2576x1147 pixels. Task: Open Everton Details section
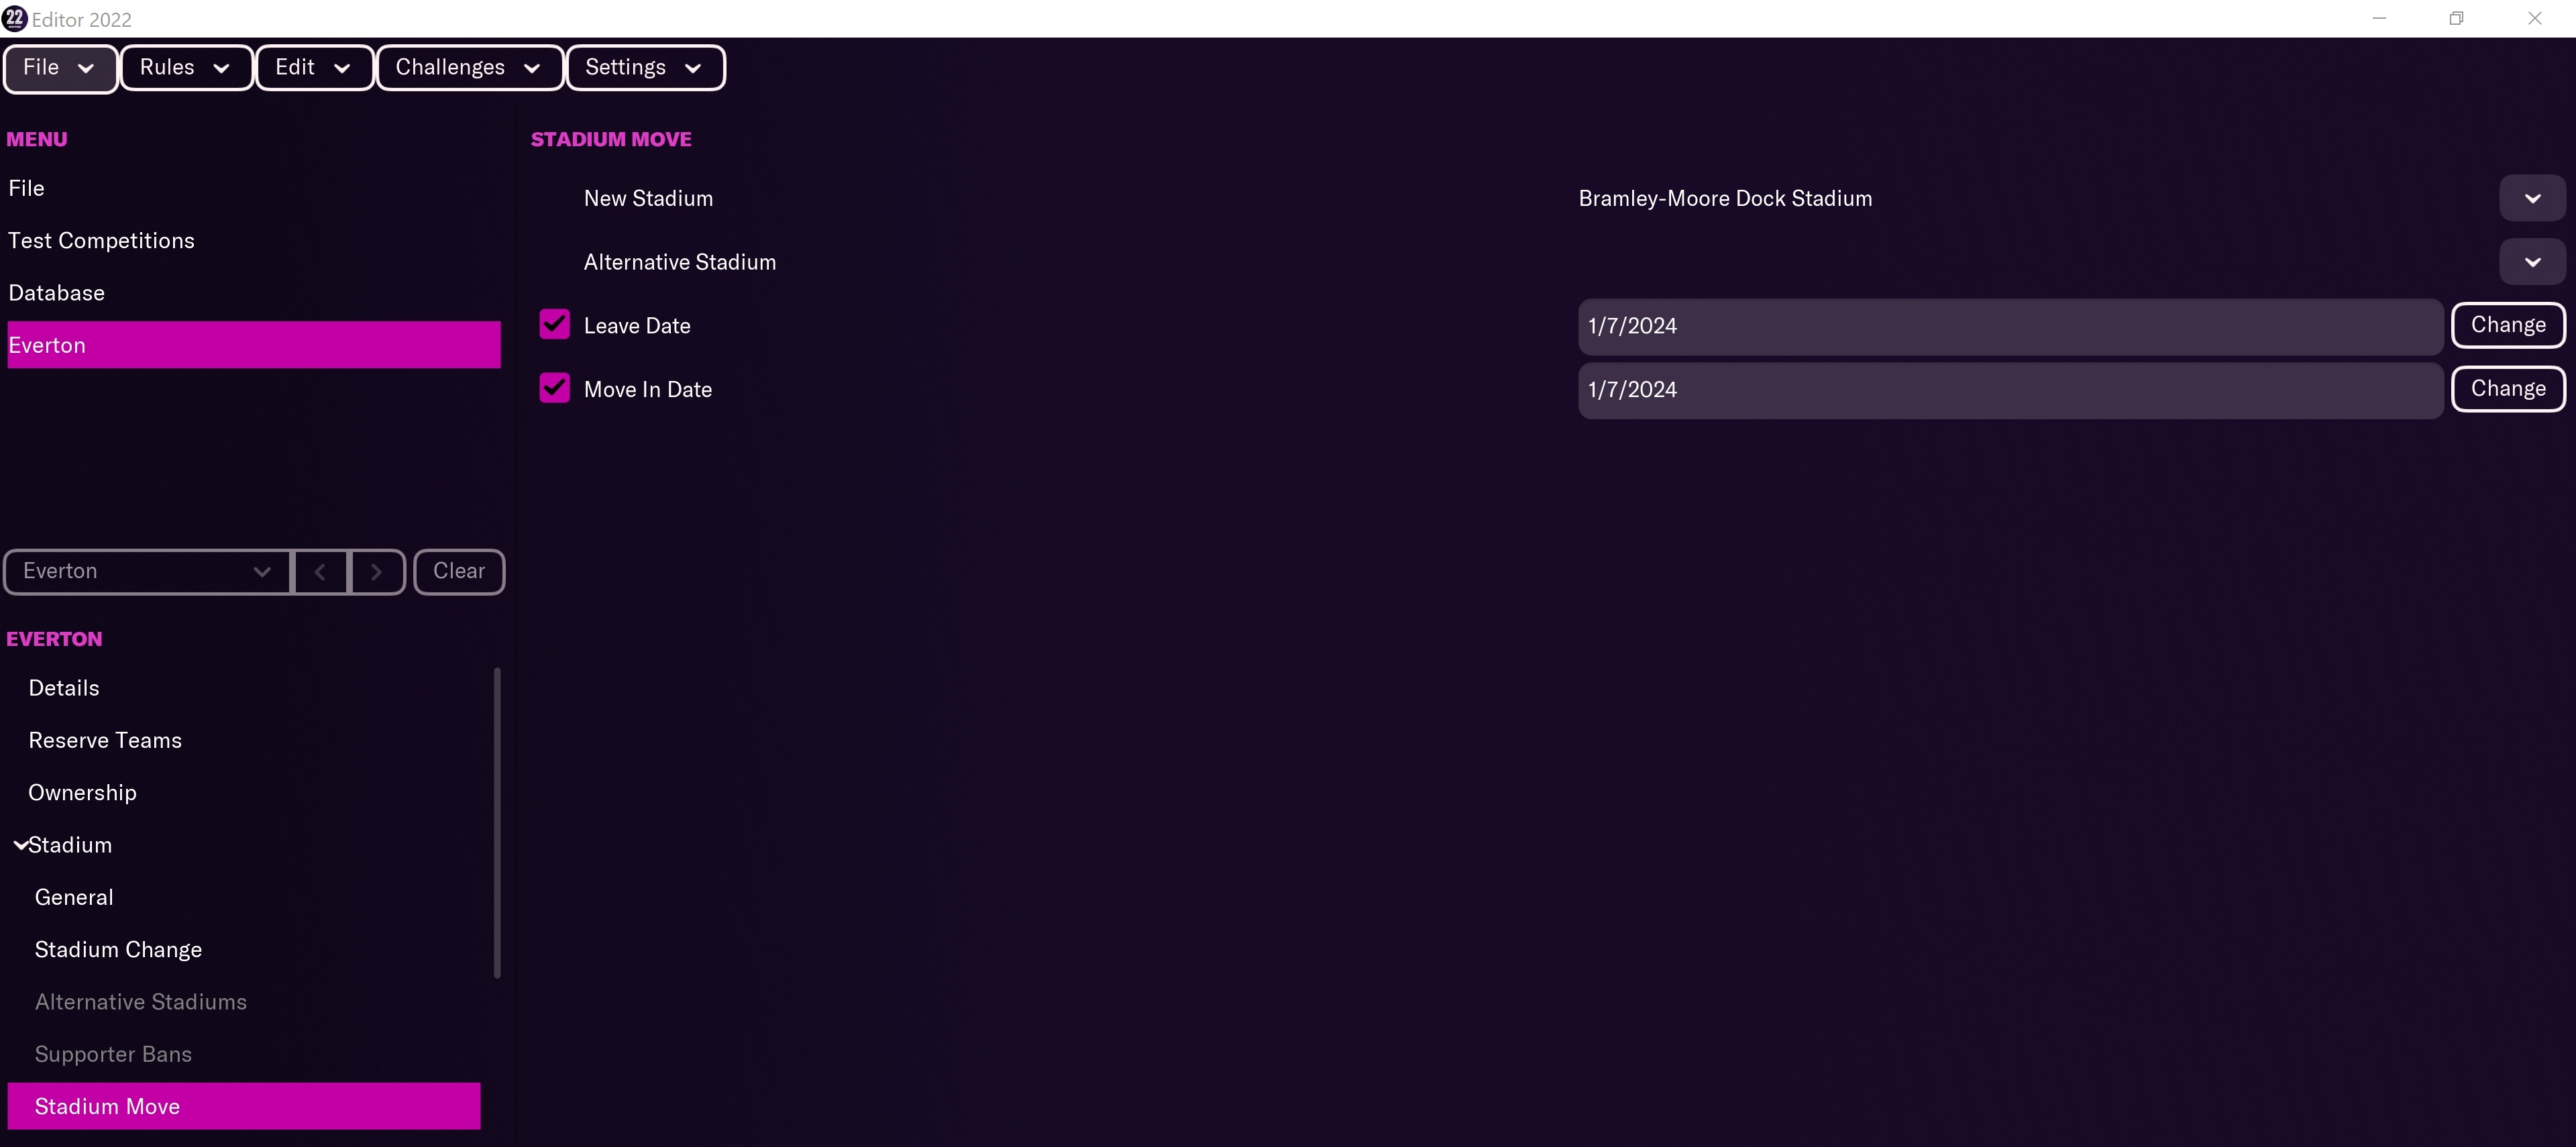point(244,688)
